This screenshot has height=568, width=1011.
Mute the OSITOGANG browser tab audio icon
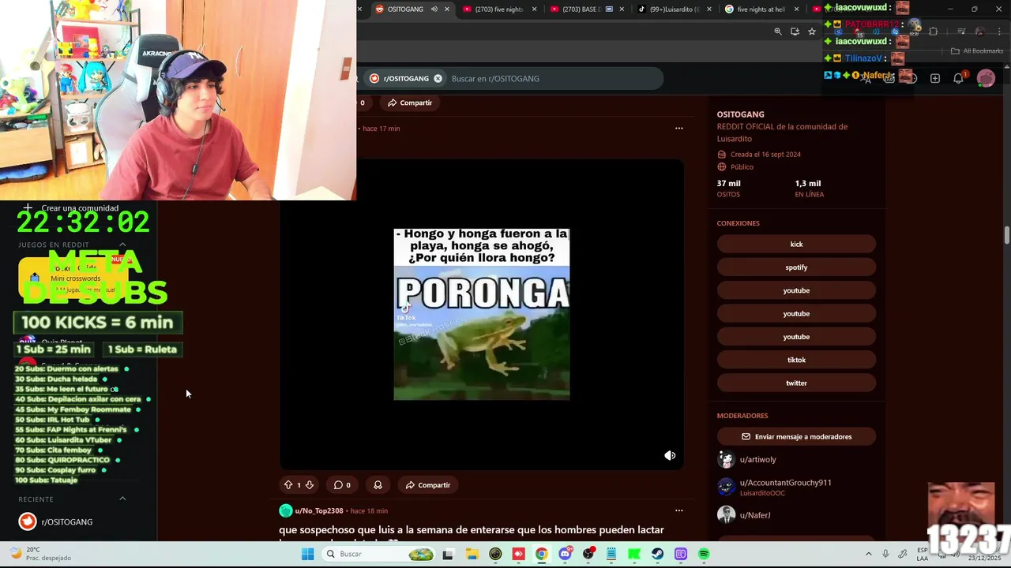[433, 9]
